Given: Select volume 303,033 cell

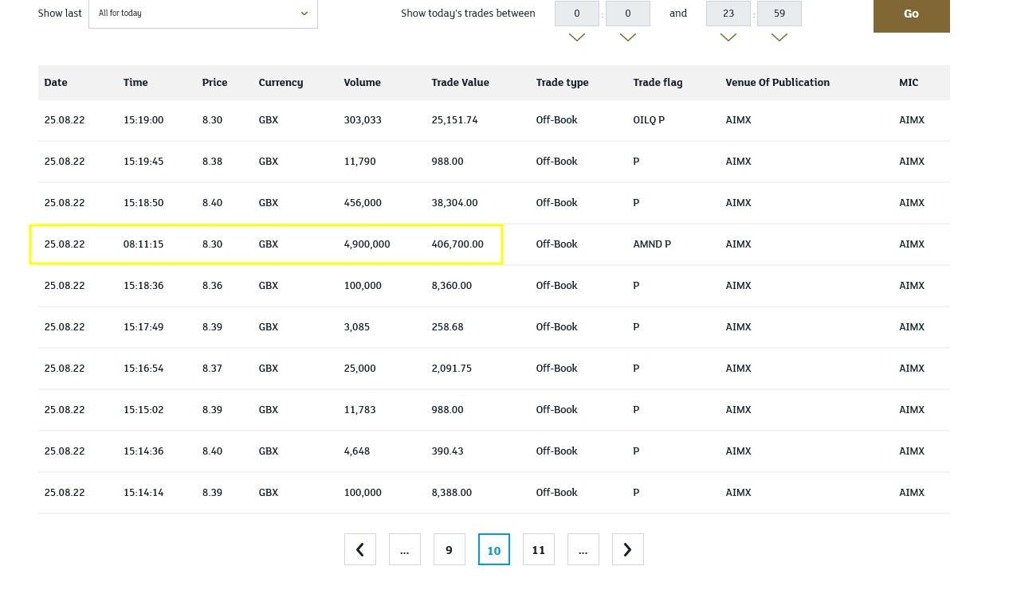Looking at the screenshot, I should 363,120.
